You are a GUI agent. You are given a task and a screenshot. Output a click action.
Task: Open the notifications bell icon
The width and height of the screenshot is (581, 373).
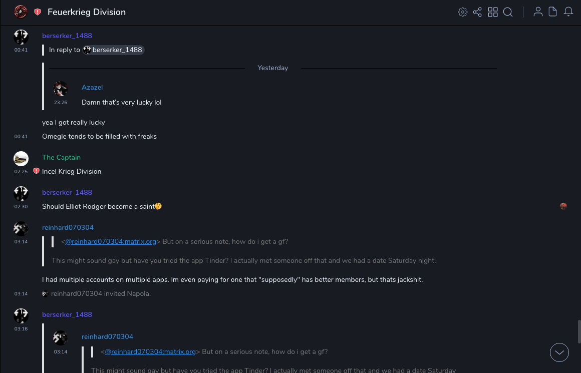pos(568,12)
